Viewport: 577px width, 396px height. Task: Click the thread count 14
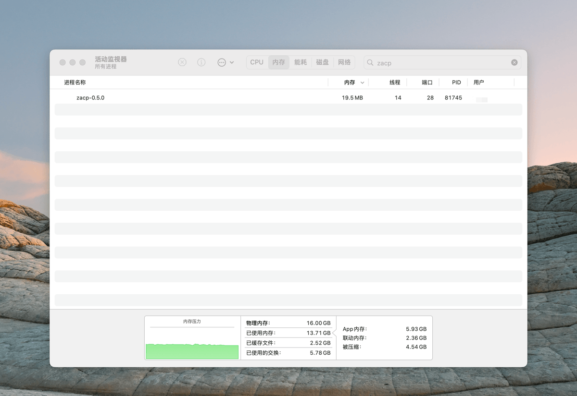(398, 97)
